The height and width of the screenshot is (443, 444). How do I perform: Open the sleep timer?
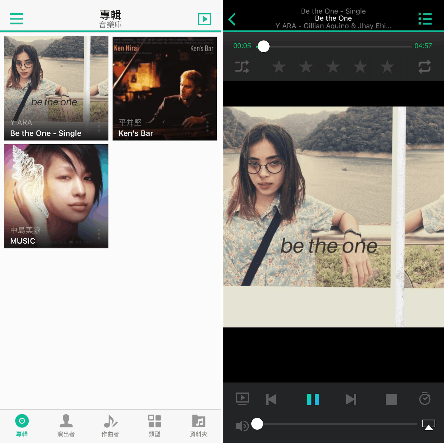click(x=425, y=399)
